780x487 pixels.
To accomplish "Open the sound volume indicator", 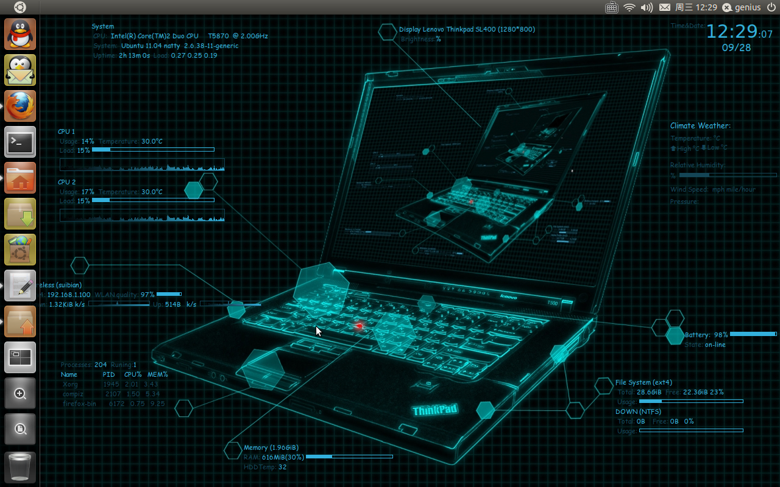I will 647,7.
